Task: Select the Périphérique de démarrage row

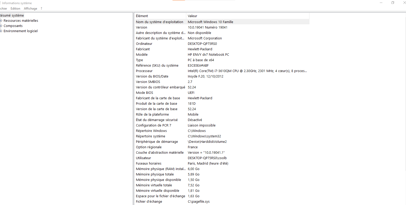Action: tap(222, 142)
